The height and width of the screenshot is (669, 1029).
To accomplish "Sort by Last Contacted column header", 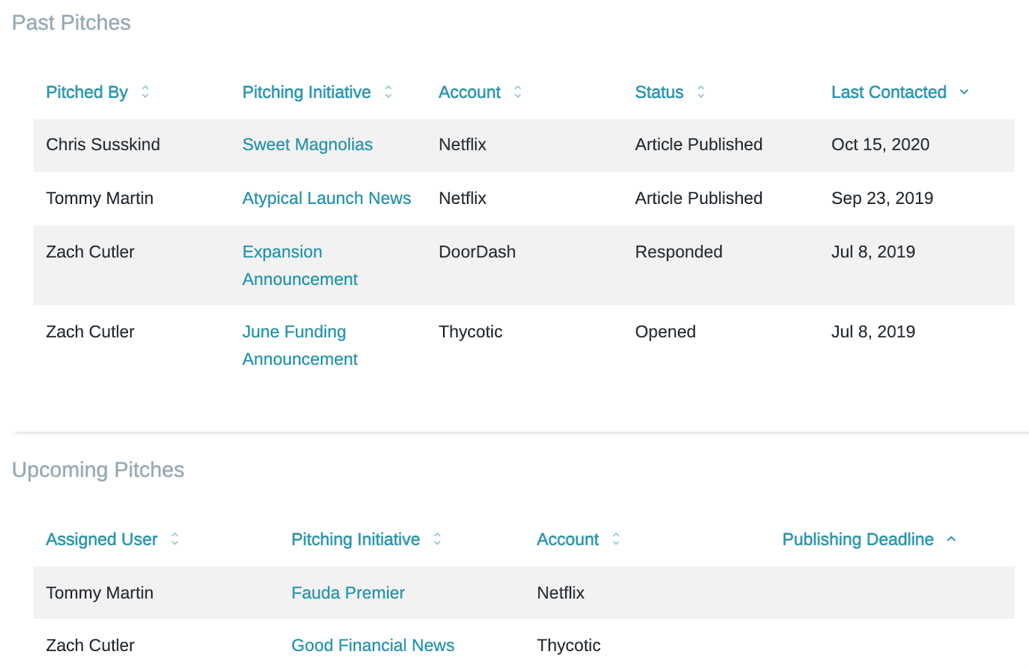I will 889,92.
